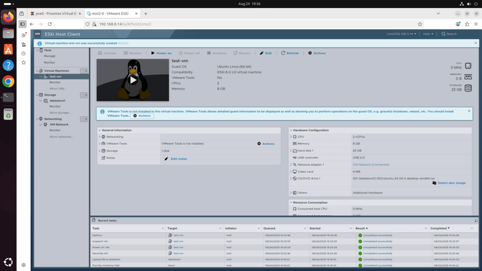The width and height of the screenshot is (482, 271).
Task: Collapse the General Information panel
Action: [x=100, y=130]
